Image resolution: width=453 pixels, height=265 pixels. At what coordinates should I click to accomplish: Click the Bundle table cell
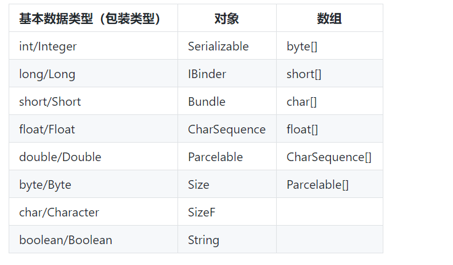206,101
